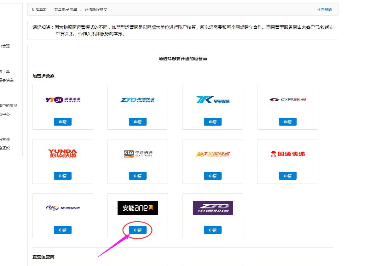This screenshot has width=382, height=266.
Task: Click the ZTO 中通快递 logo
Action: click(x=138, y=100)
